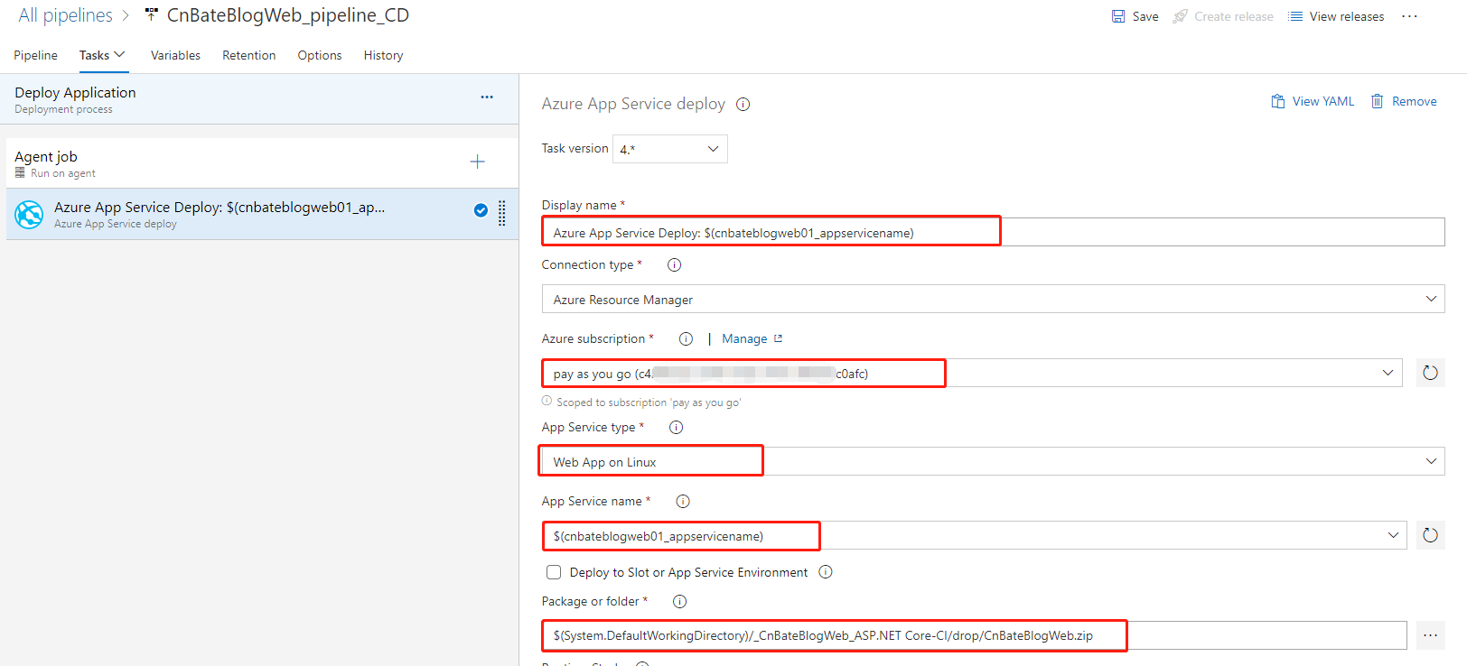Show info for Azure subscription

pyautogui.click(x=686, y=338)
